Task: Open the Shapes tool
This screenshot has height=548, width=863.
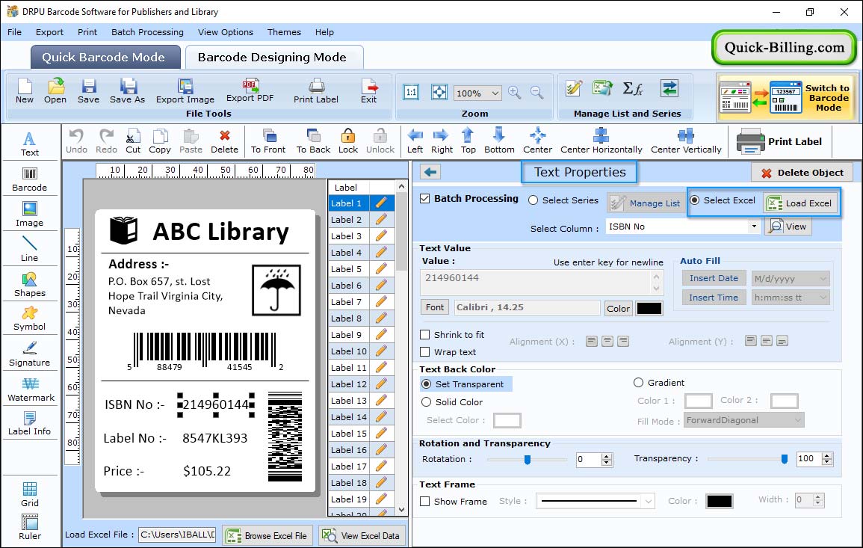Action: click(x=30, y=285)
